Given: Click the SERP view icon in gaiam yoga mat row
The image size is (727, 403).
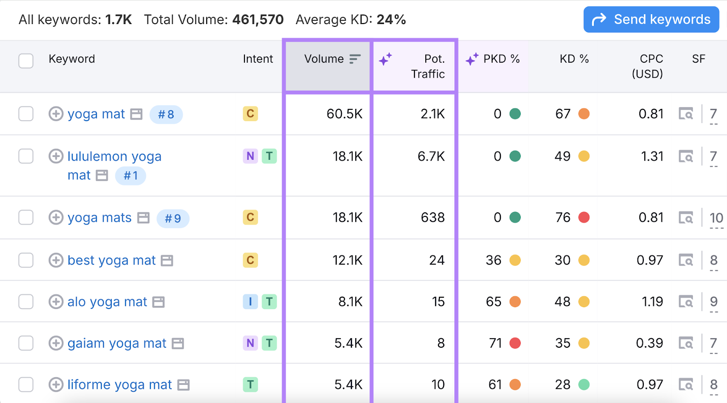Looking at the screenshot, I should click(x=686, y=343).
